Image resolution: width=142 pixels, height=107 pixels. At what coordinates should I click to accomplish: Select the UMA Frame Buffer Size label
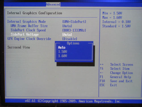29,26
